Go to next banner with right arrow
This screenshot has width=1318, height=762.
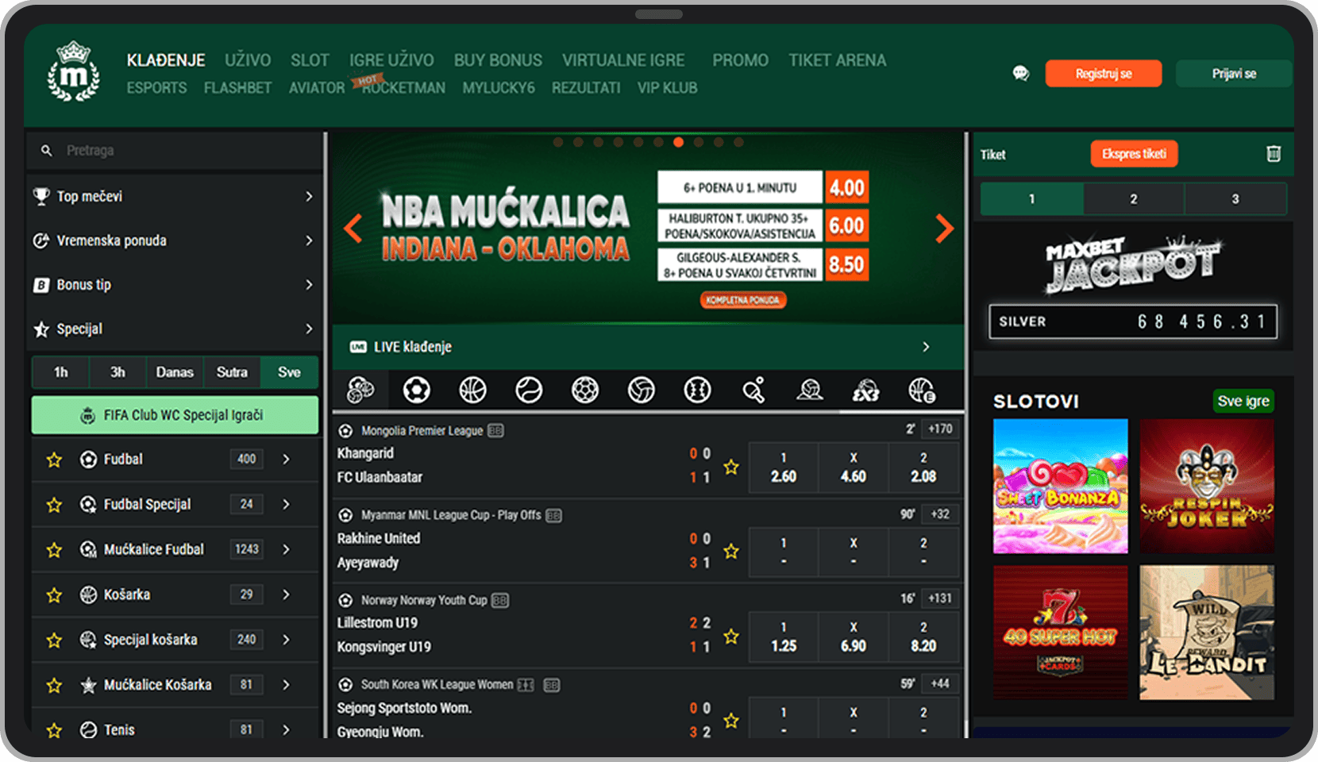(x=944, y=229)
